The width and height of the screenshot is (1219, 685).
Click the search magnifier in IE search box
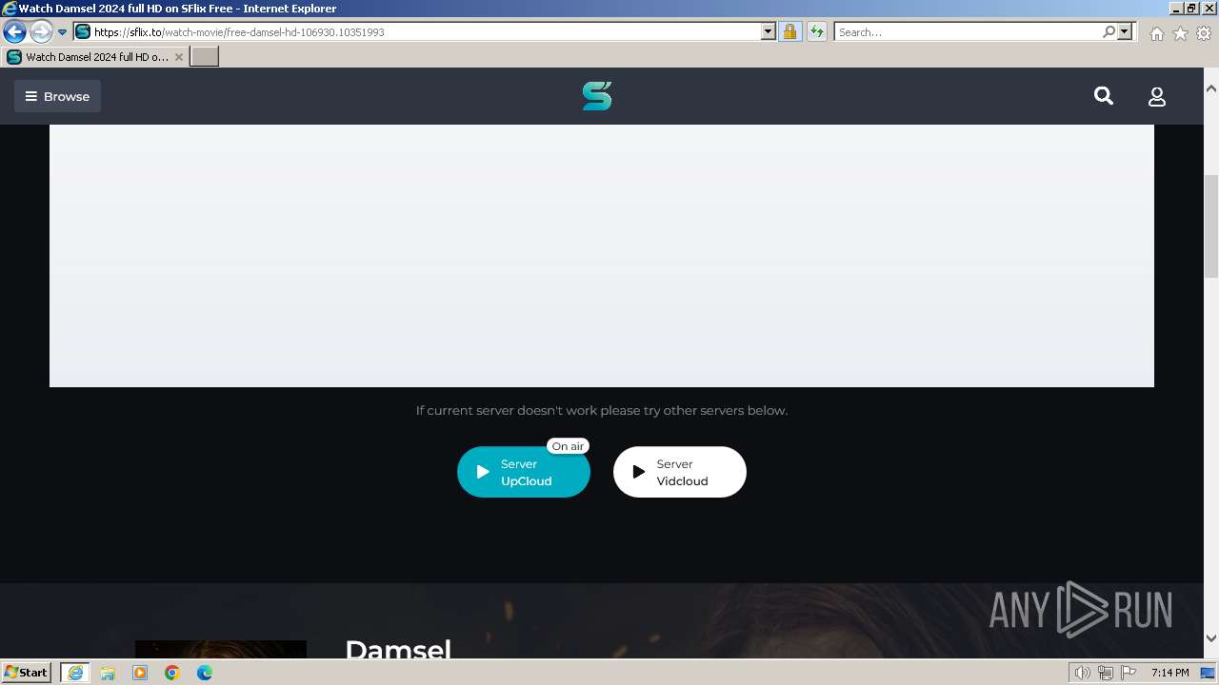pyautogui.click(x=1109, y=32)
